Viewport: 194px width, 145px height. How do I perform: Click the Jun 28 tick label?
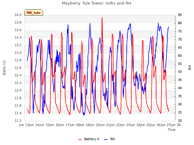pyautogui.click(x=175, y=125)
